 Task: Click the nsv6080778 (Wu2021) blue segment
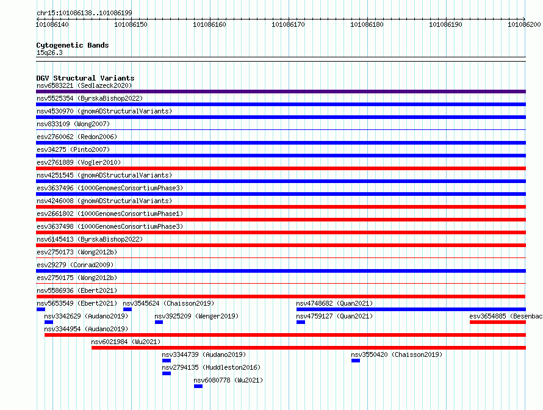198,386
